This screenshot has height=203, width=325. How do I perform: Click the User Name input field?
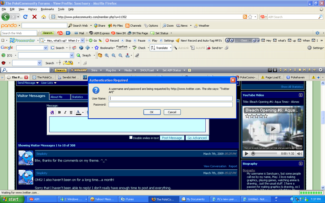(170, 98)
